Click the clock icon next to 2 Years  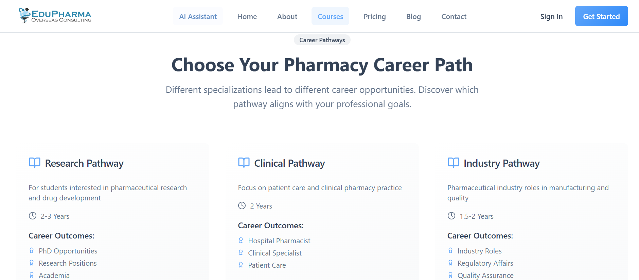pyautogui.click(x=242, y=205)
